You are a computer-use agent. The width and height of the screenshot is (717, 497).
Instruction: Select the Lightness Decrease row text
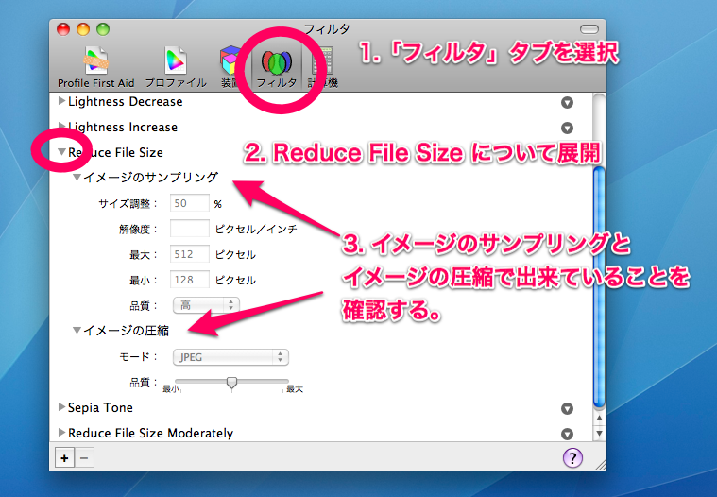(126, 101)
